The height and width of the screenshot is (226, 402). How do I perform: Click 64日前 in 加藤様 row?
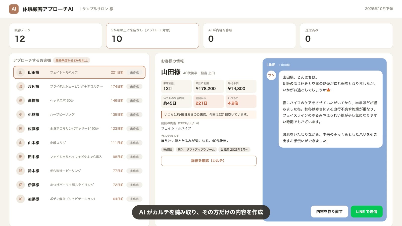(118, 199)
